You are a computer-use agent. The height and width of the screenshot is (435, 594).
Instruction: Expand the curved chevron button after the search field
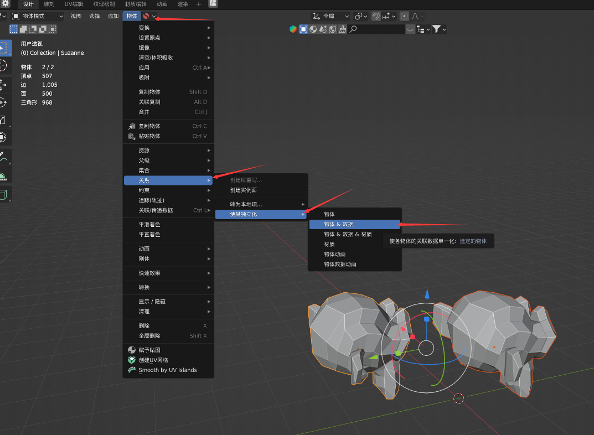(x=410, y=29)
